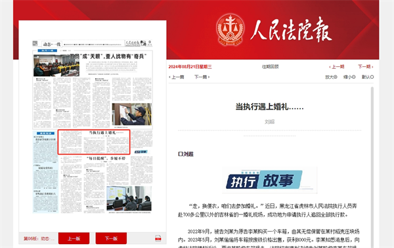Shrink text with 缩小 icon
Viewport: 394px width, 248px height.
point(349,77)
